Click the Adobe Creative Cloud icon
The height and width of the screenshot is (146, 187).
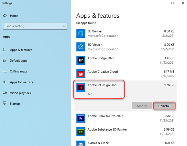(81, 74)
